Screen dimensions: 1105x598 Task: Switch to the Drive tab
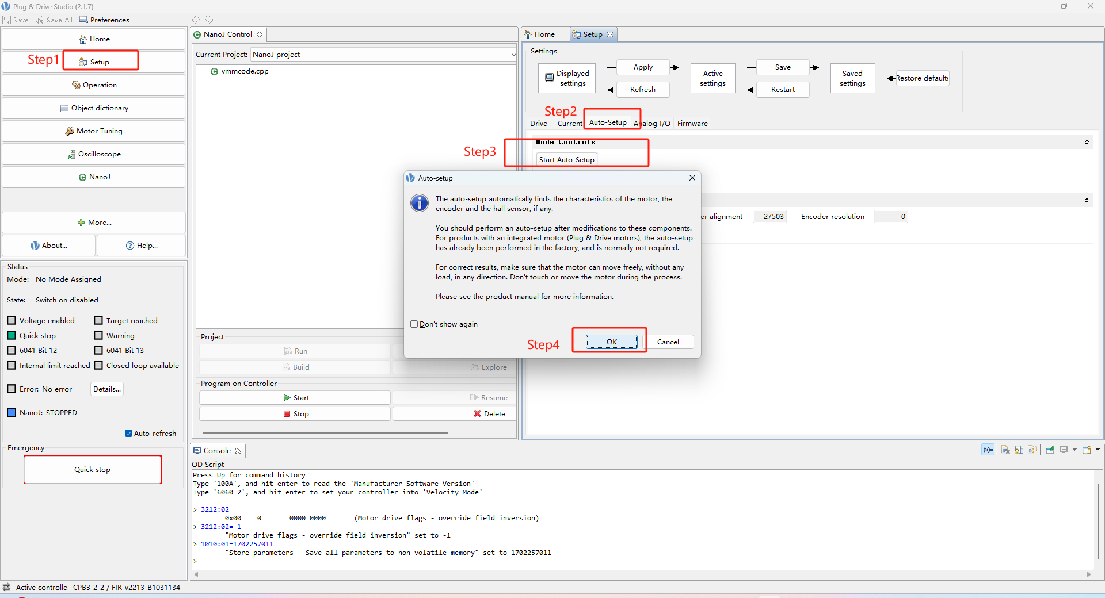539,124
